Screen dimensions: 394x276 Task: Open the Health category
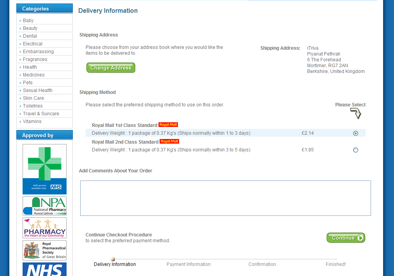click(x=30, y=67)
